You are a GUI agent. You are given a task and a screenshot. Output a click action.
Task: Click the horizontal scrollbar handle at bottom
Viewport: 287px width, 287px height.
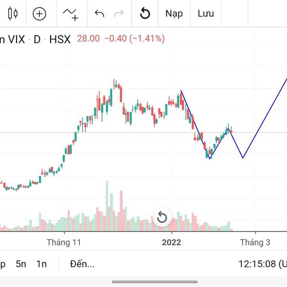[155, 282]
